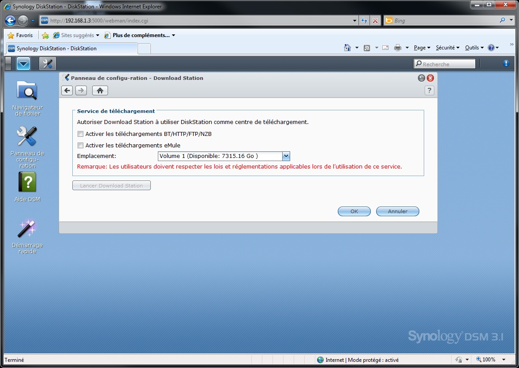
Task: Enable eMule downloads checkbox
Action: tap(80, 146)
